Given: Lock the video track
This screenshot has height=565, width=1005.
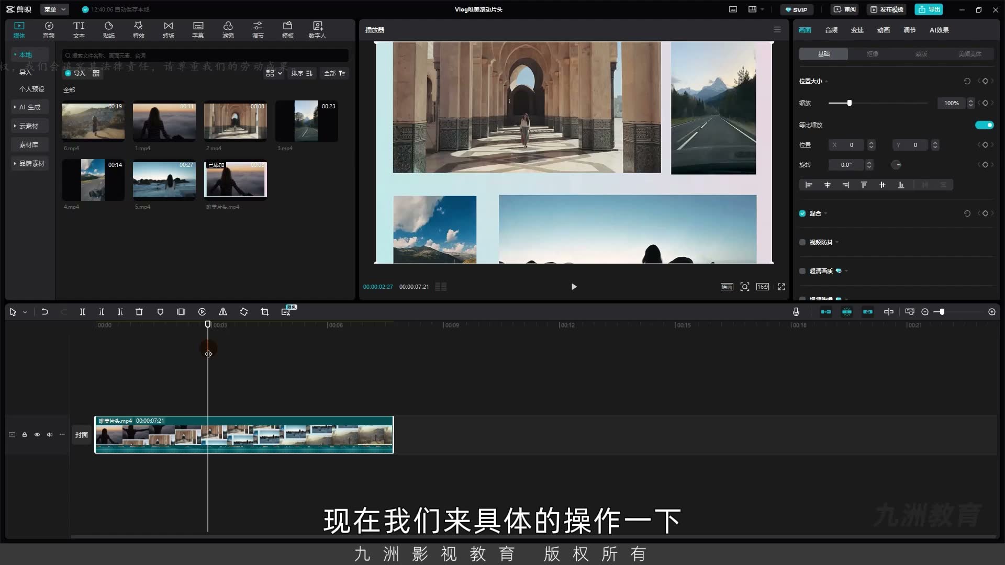Looking at the screenshot, I should coord(25,435).
